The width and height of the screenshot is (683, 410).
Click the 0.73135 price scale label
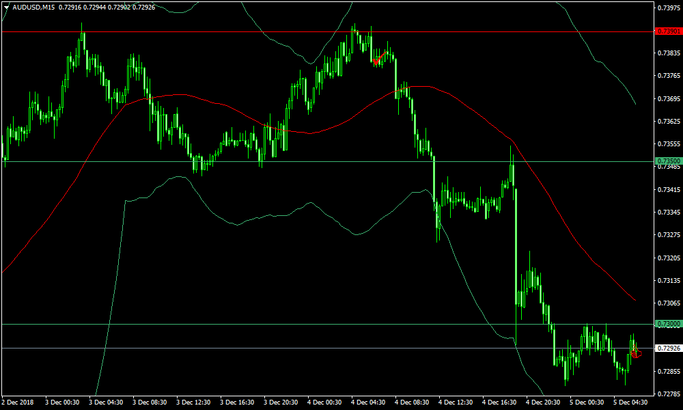click(669, 281)
